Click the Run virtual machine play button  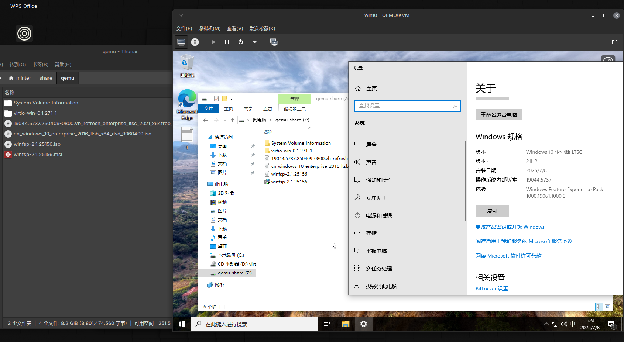coord(213,42)
